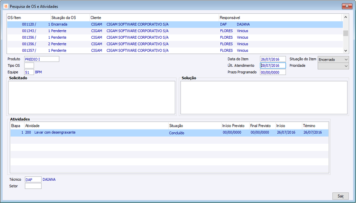Select OS 001356 item 2 row

point(175,44)
